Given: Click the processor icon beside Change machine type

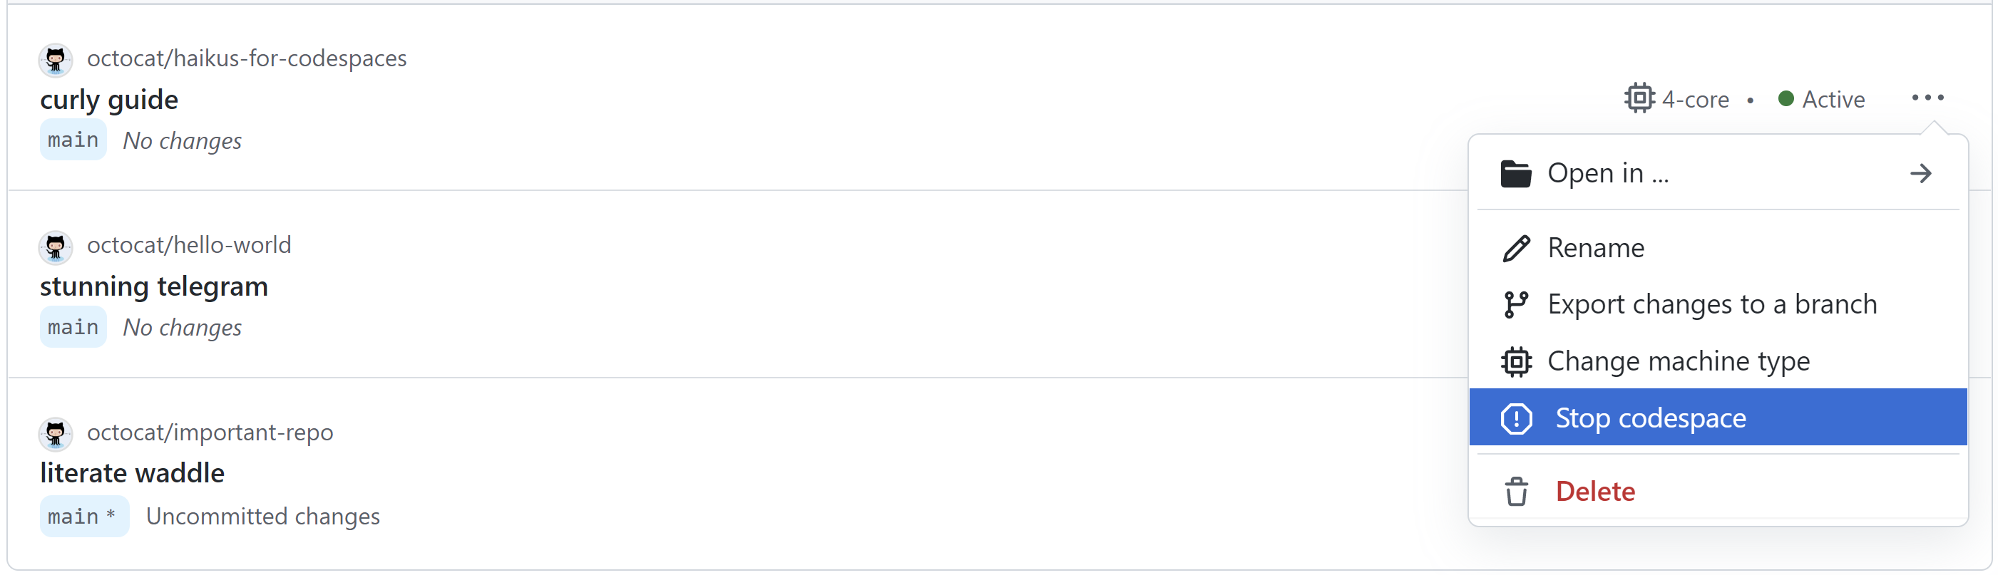Looking at the screenshot, I should (x=1515, y=362).
